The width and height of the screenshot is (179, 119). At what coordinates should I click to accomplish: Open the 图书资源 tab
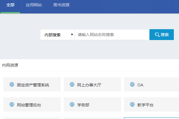pyautogui.click(x=61, y=5)
